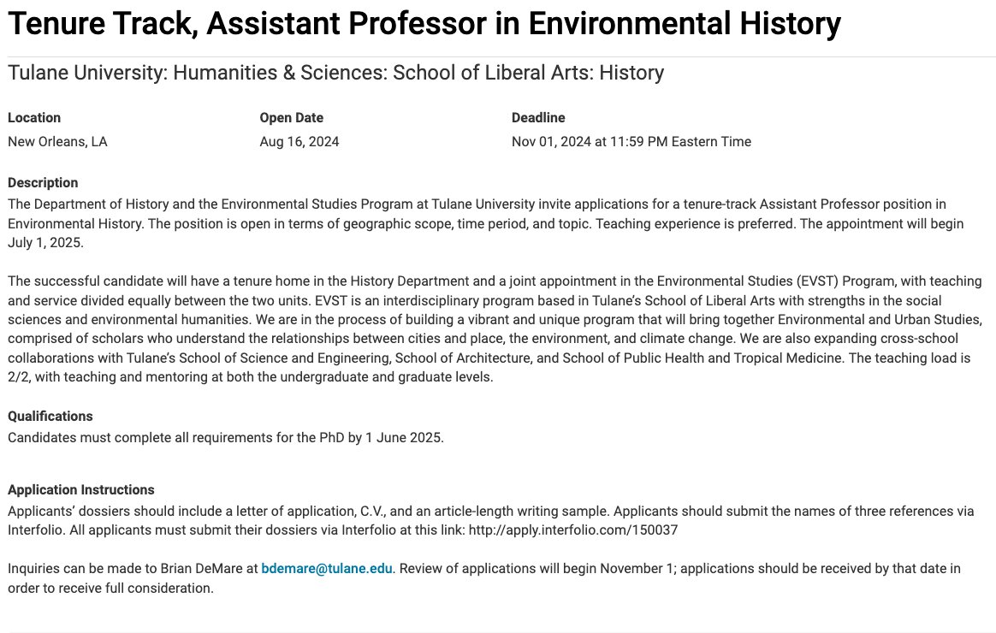The height and width of the screenshot is (633, 996).
Task: Select the apply.interfolio.com/150037 URL text
Action: click(x=573, y=530)
